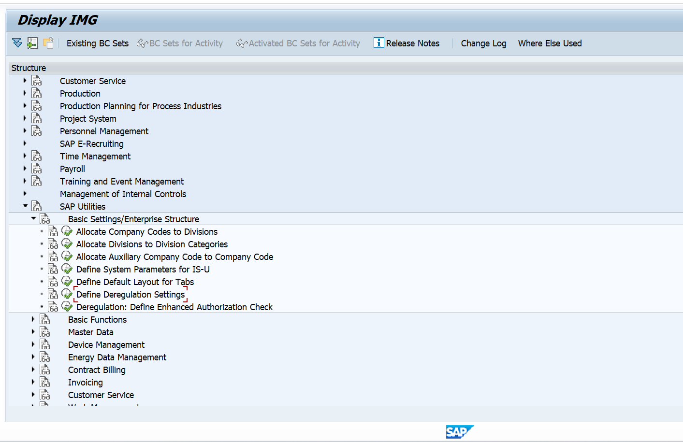Click the Release Notes info icon
The height and width of the screenshot is (442, 683).
(x=378, y=43)
